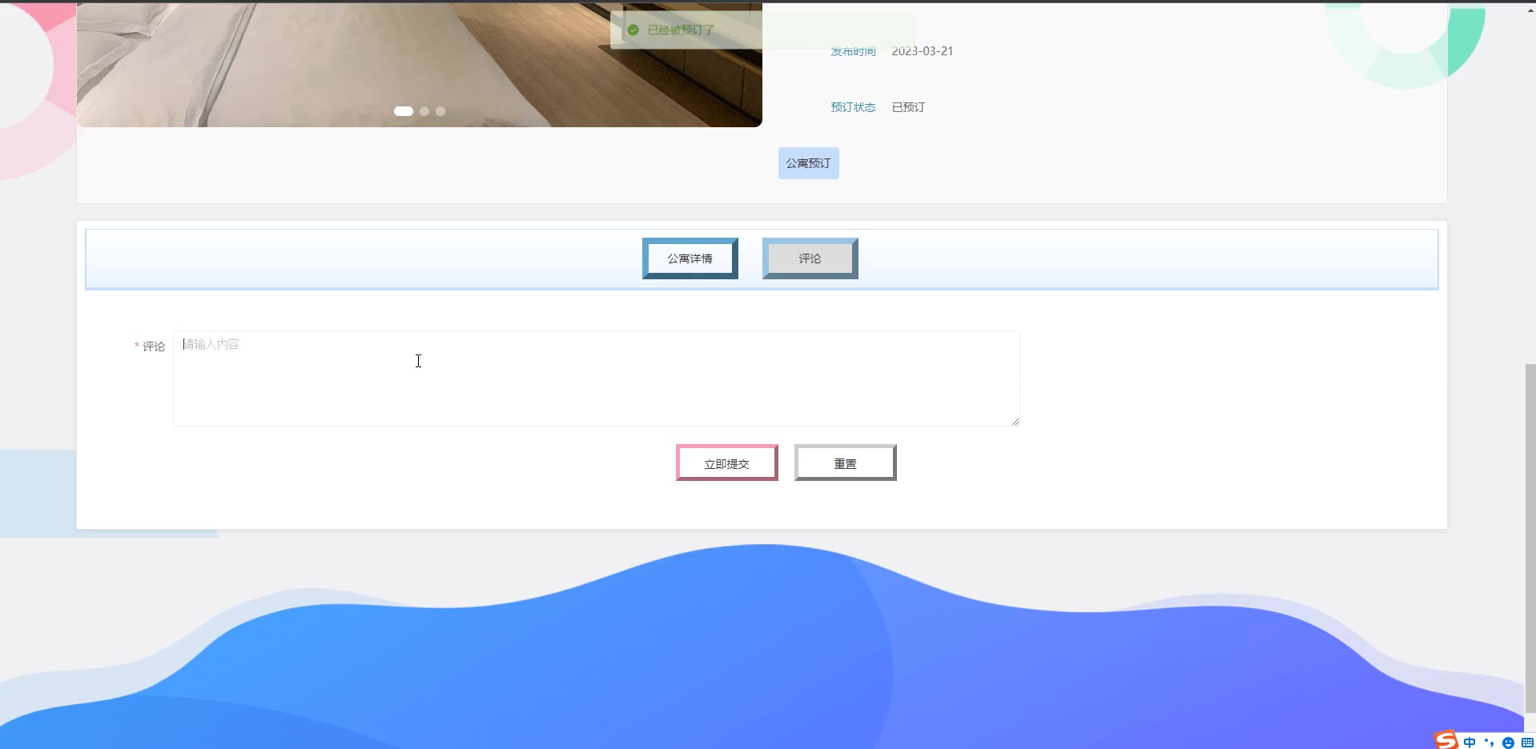
Task: Toggle the 中 Chinese input mode icon
Action: point(1470,743)
